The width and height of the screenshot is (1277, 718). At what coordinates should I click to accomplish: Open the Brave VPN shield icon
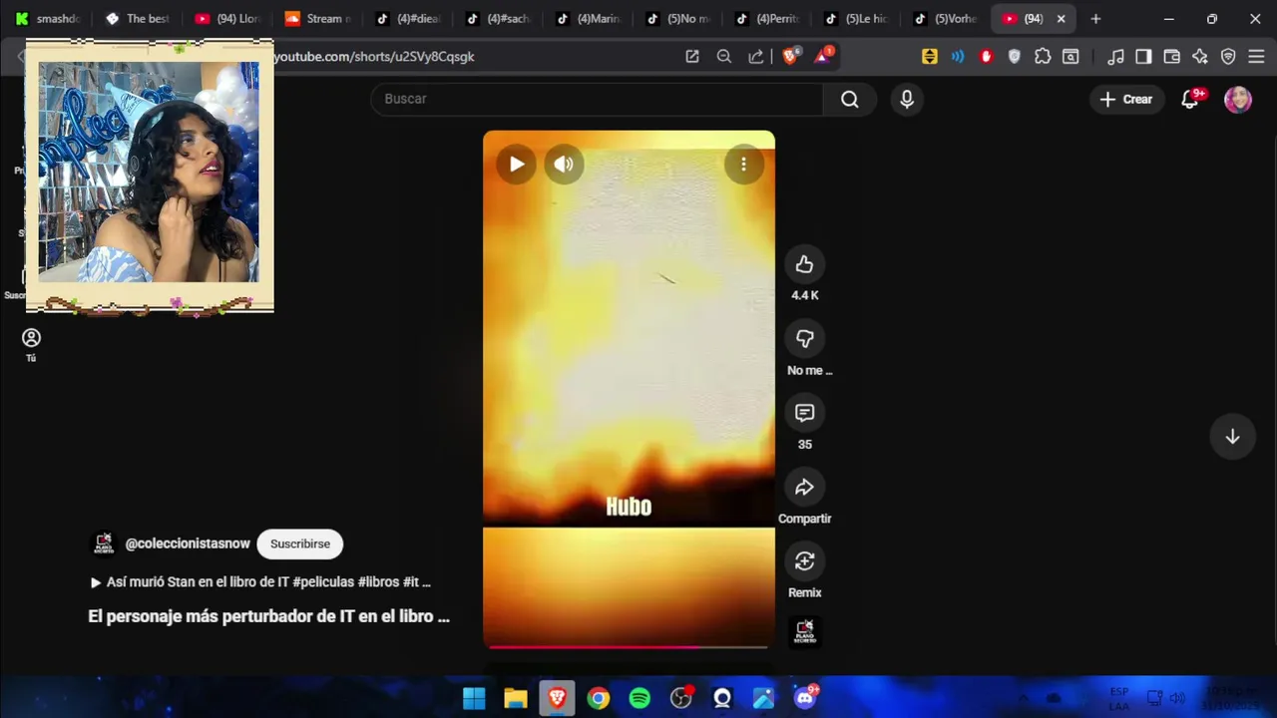(1228, 57)
